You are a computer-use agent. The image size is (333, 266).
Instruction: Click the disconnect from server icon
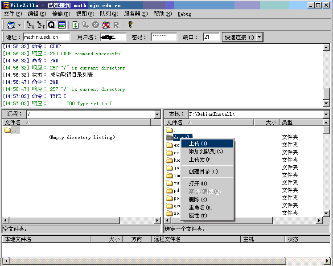(106, 25)
